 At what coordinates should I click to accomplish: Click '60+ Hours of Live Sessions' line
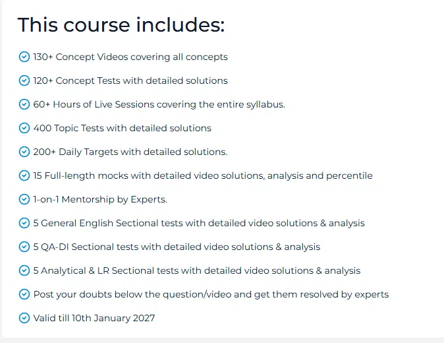click(159, 105)
